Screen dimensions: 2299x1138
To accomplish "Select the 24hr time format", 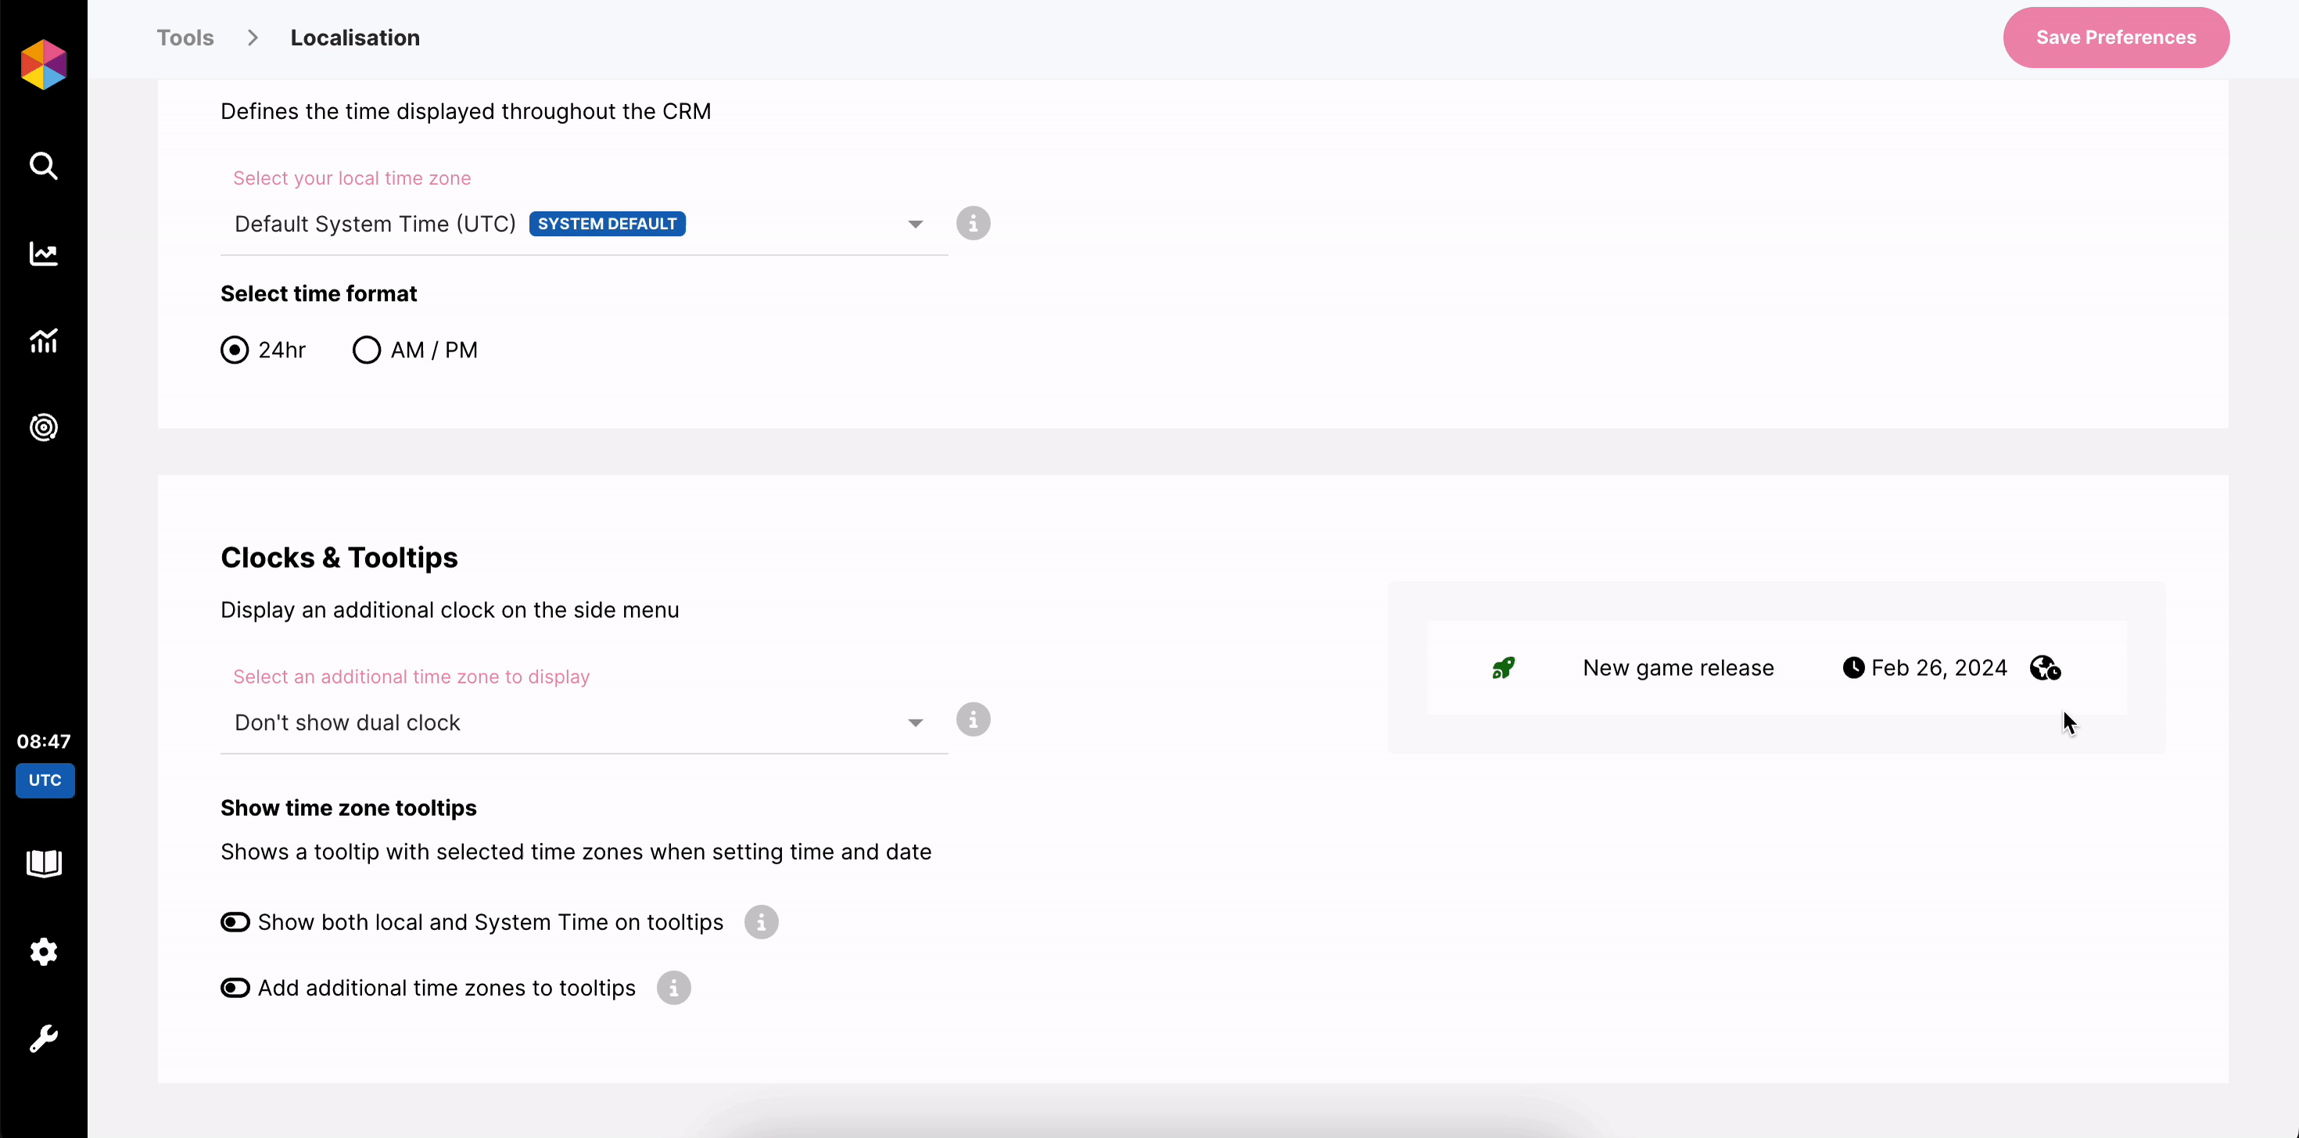I will 235,350.
